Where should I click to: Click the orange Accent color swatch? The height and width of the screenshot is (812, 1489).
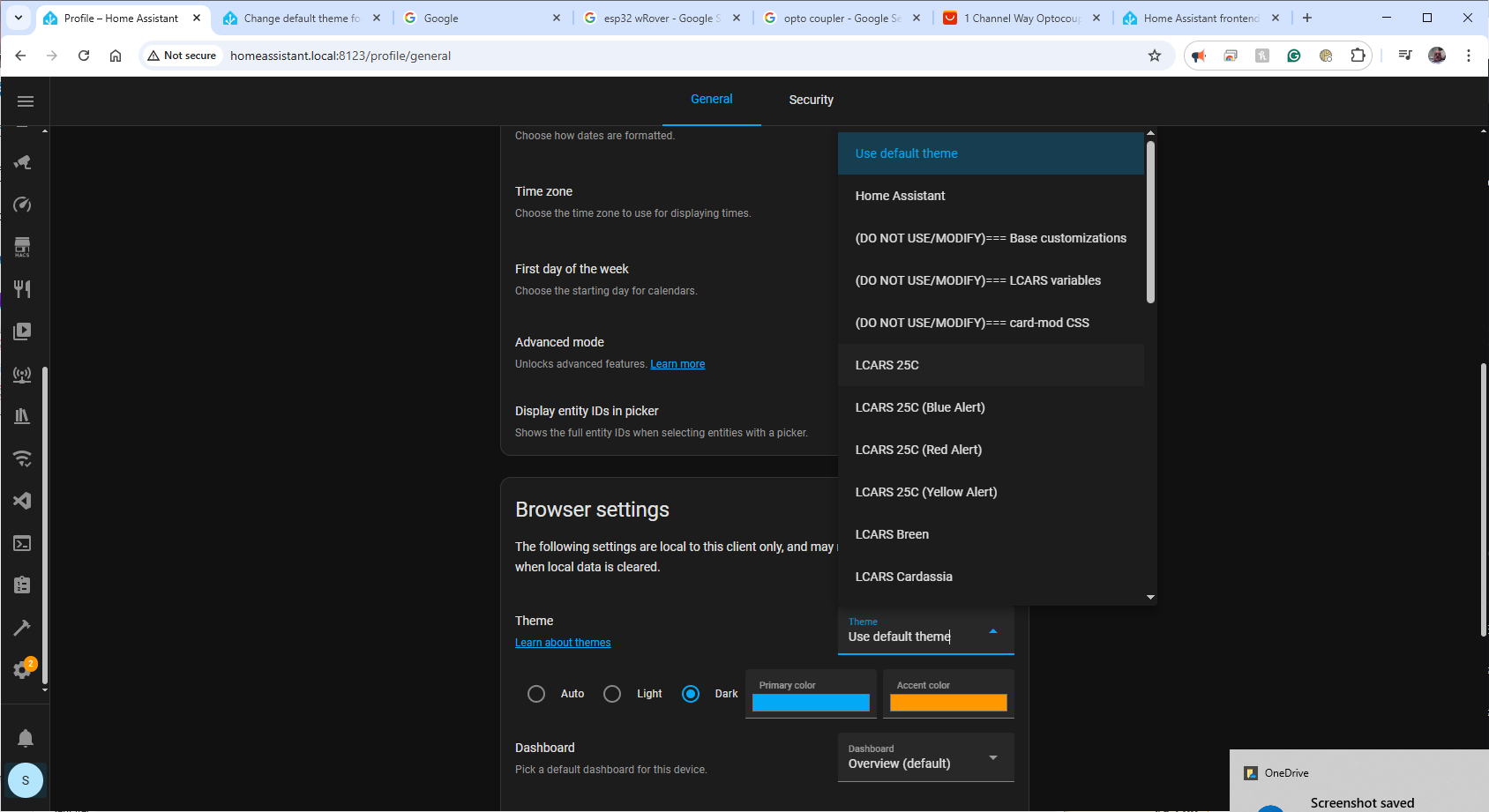[948, 703]
